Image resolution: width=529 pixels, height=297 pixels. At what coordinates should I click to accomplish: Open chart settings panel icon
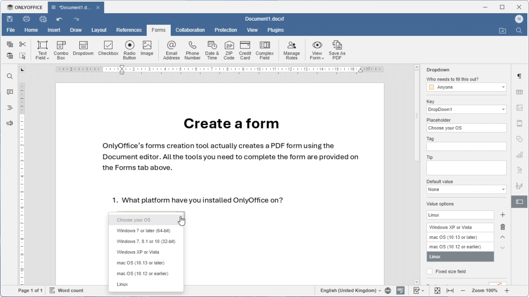[x=519, y=154]
